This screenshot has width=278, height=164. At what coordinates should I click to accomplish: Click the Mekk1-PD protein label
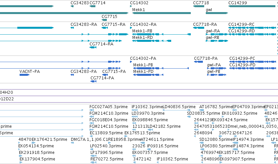tap(143, 72)
